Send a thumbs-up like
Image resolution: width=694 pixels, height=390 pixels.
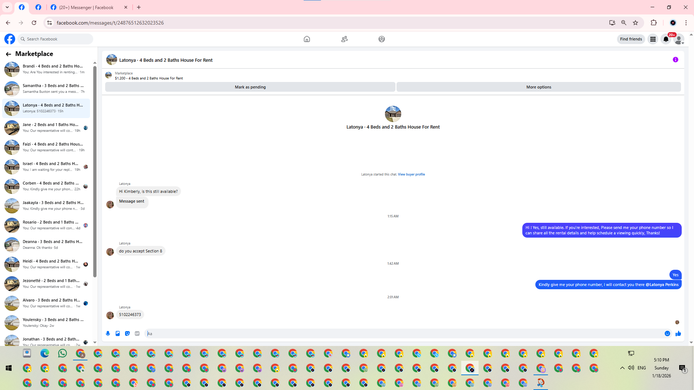(678, 334)
